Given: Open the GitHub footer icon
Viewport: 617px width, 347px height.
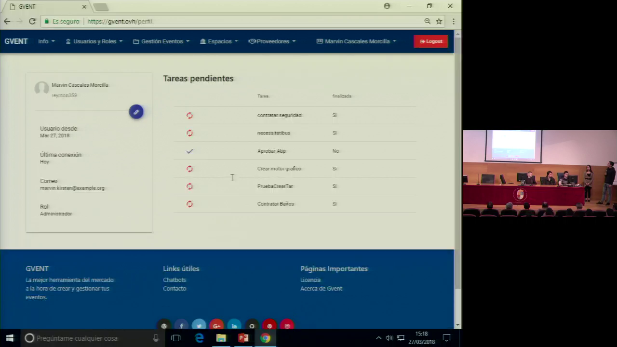Looking at the screenshot, I should pyautogui.click(x=252, y=326).
